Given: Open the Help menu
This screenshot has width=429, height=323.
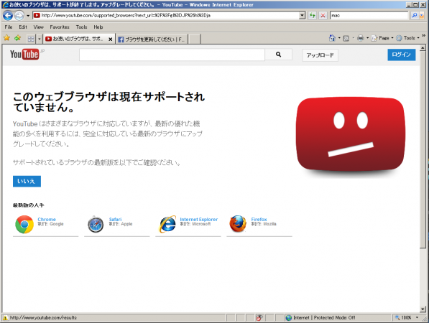Looking at the screenshot, I should (98, 27).
